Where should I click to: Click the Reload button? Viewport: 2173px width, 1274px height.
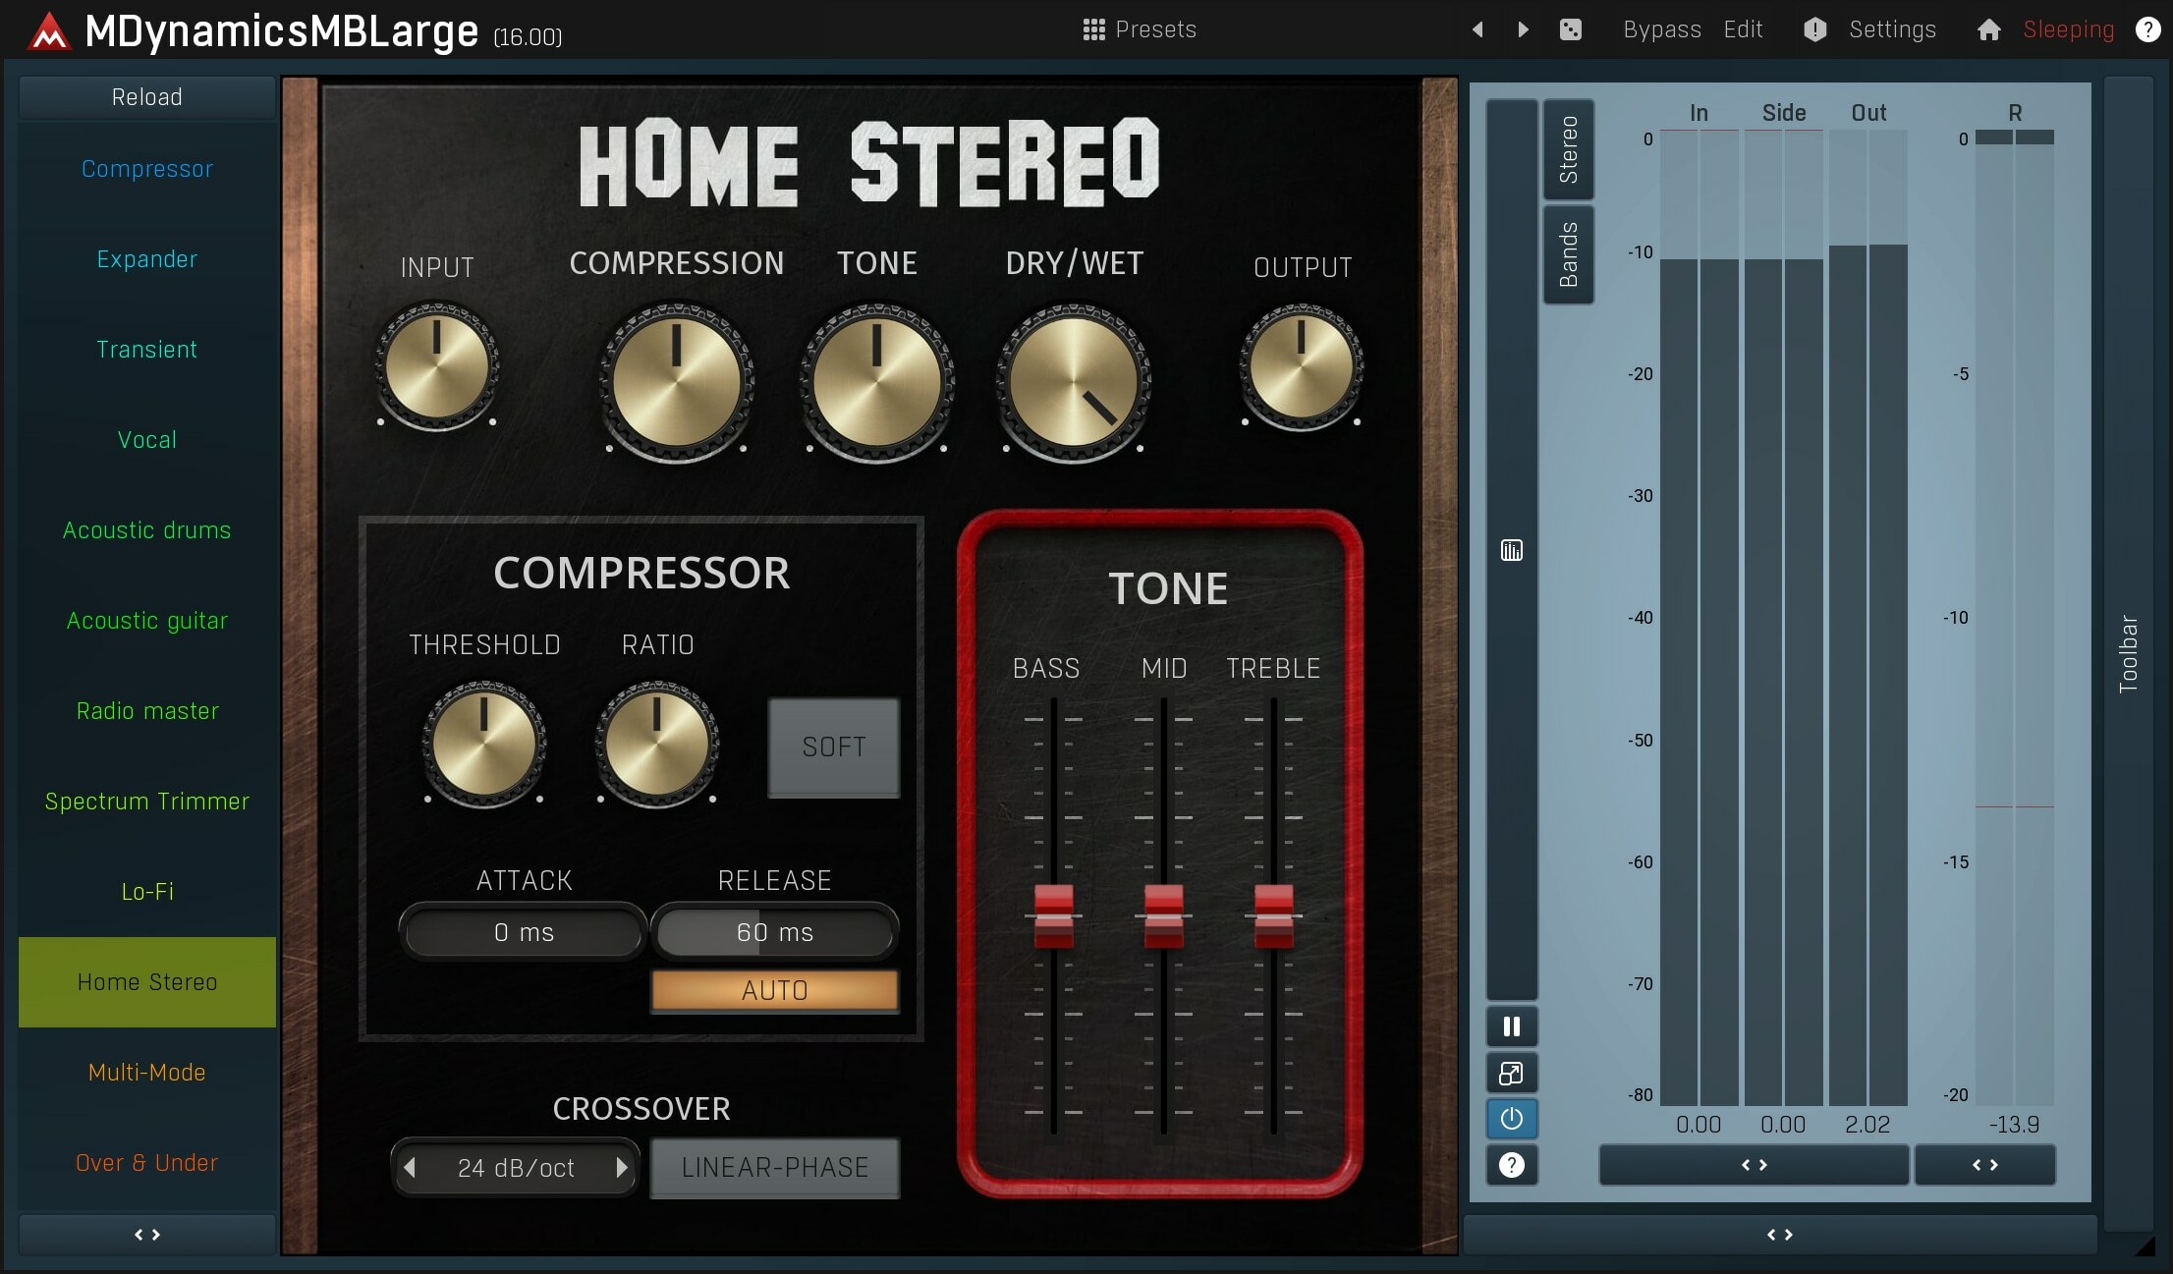(x=145, y=96)
